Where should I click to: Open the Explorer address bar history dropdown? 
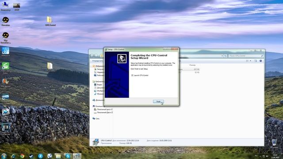pos(222,56)
